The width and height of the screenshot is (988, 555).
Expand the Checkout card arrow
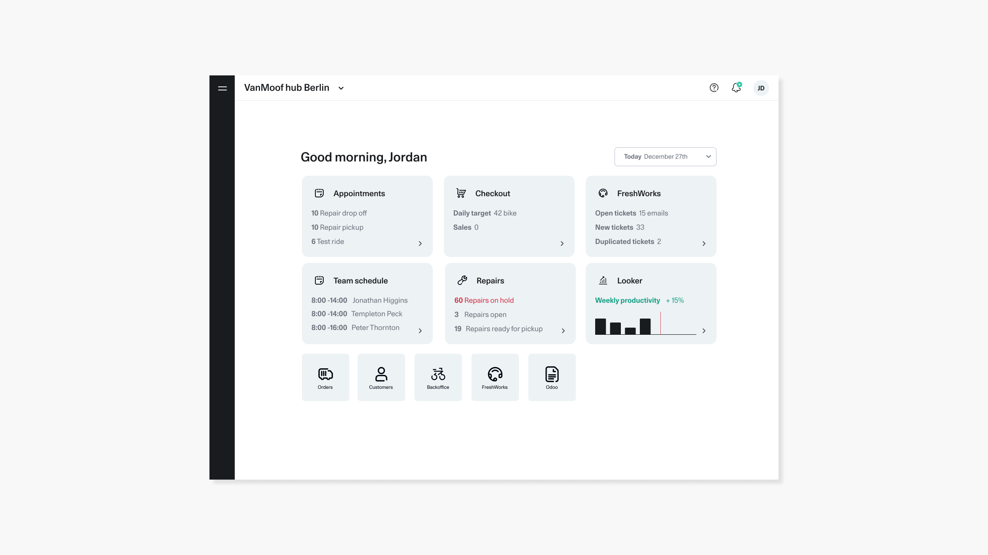[x=562, y=244]
